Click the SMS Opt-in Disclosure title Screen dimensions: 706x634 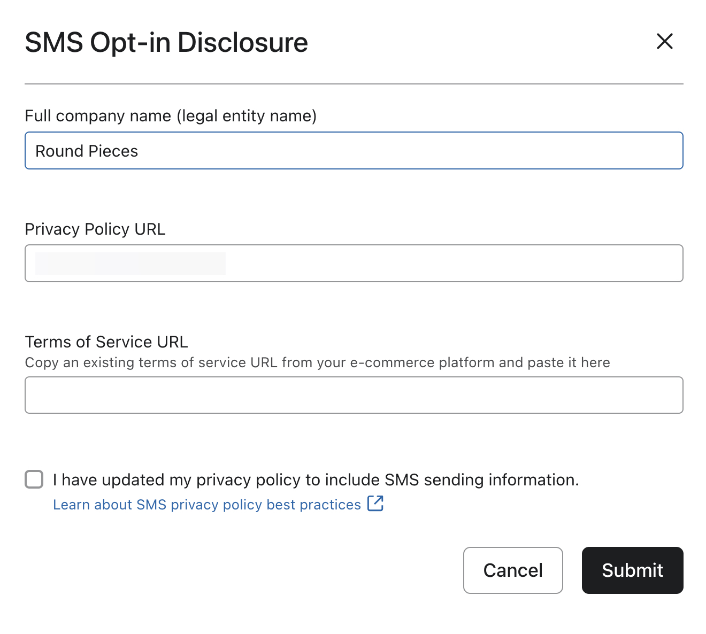[x=166, y=42]
